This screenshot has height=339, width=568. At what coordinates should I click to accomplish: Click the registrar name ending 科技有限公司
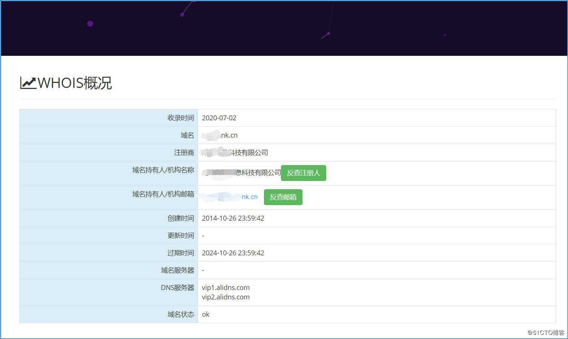pyautogui.click(x=235, y=153)
